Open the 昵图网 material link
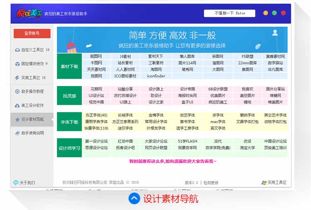This screenshot has height=210, width=311. coord(96,56)
